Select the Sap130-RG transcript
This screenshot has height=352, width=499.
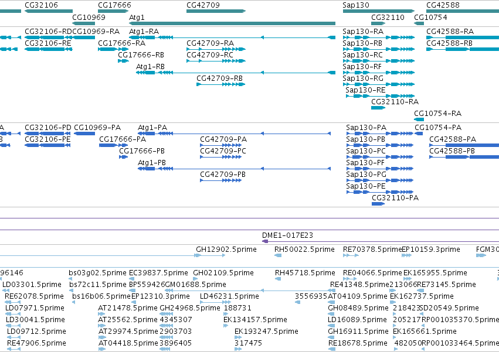coord(379,84)
